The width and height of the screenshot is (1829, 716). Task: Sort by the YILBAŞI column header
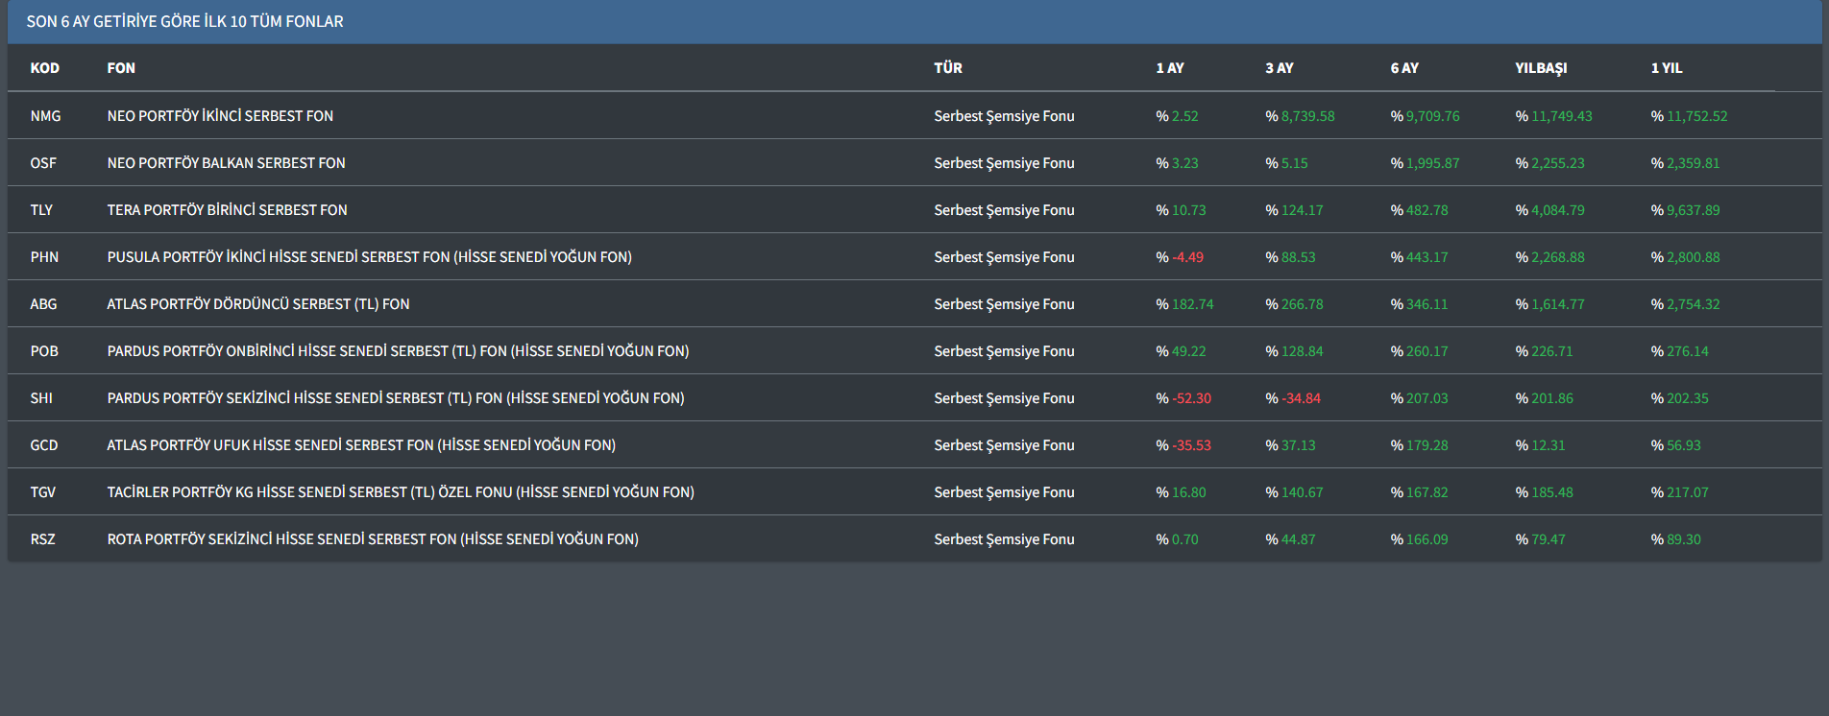click(1540, 68)
